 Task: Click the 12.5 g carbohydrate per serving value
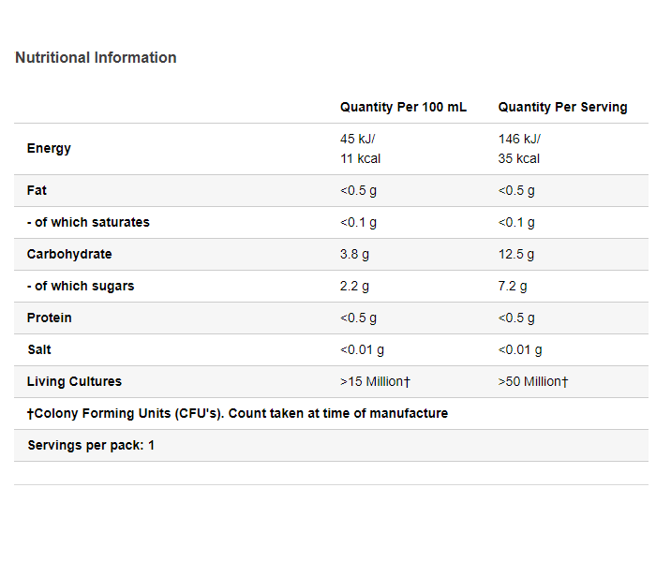515,254
